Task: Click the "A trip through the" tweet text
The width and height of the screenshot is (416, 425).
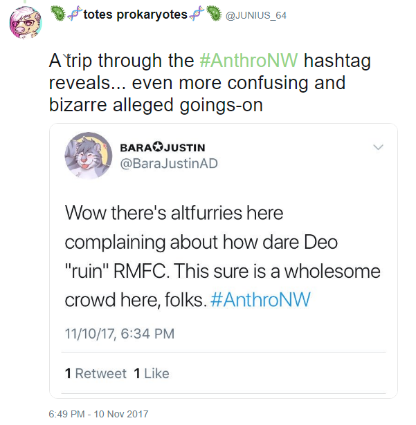Action: pyautogui.click(x=123, y=60)
